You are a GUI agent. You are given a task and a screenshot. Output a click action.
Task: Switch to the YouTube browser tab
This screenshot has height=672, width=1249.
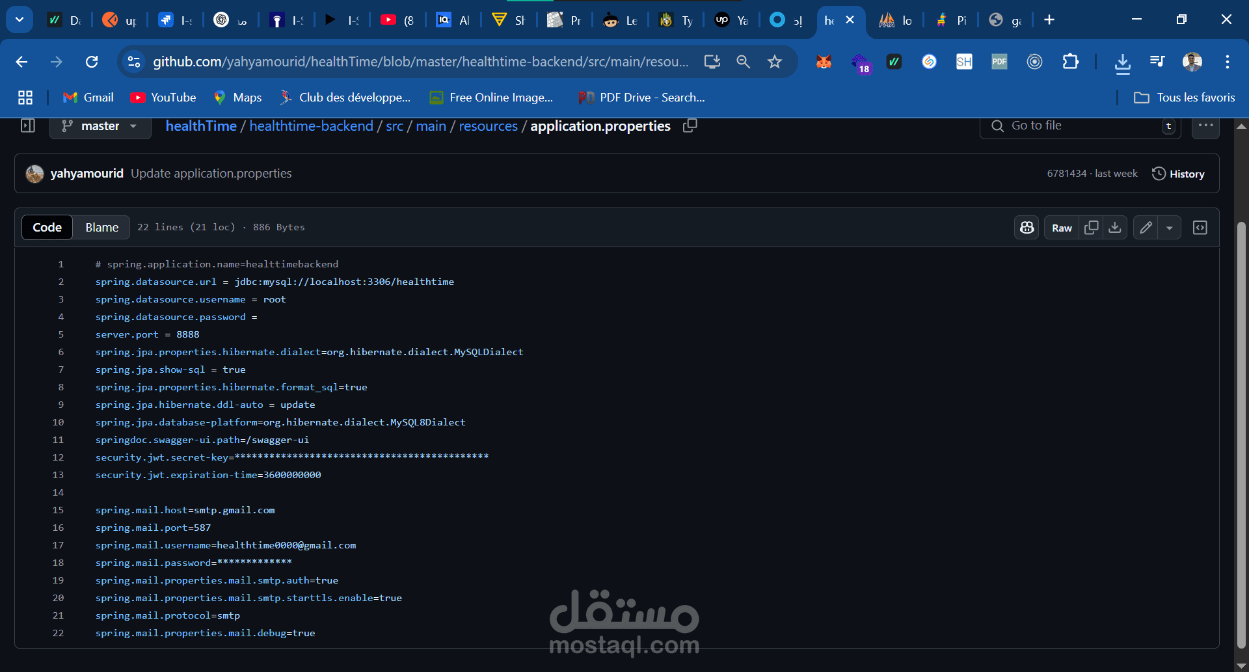point(397,20)
